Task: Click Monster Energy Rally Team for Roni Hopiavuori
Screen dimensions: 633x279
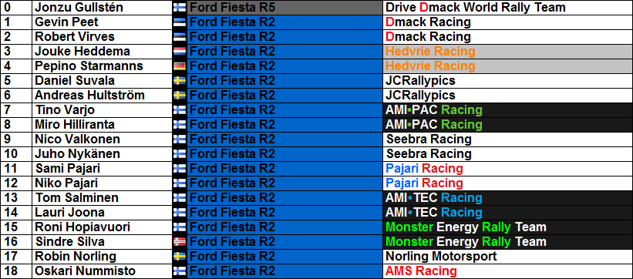Action: pos(507,227)
